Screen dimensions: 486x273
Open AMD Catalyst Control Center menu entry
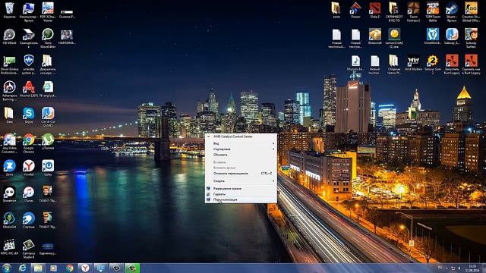pyautogui.click(x=241, y=136)
